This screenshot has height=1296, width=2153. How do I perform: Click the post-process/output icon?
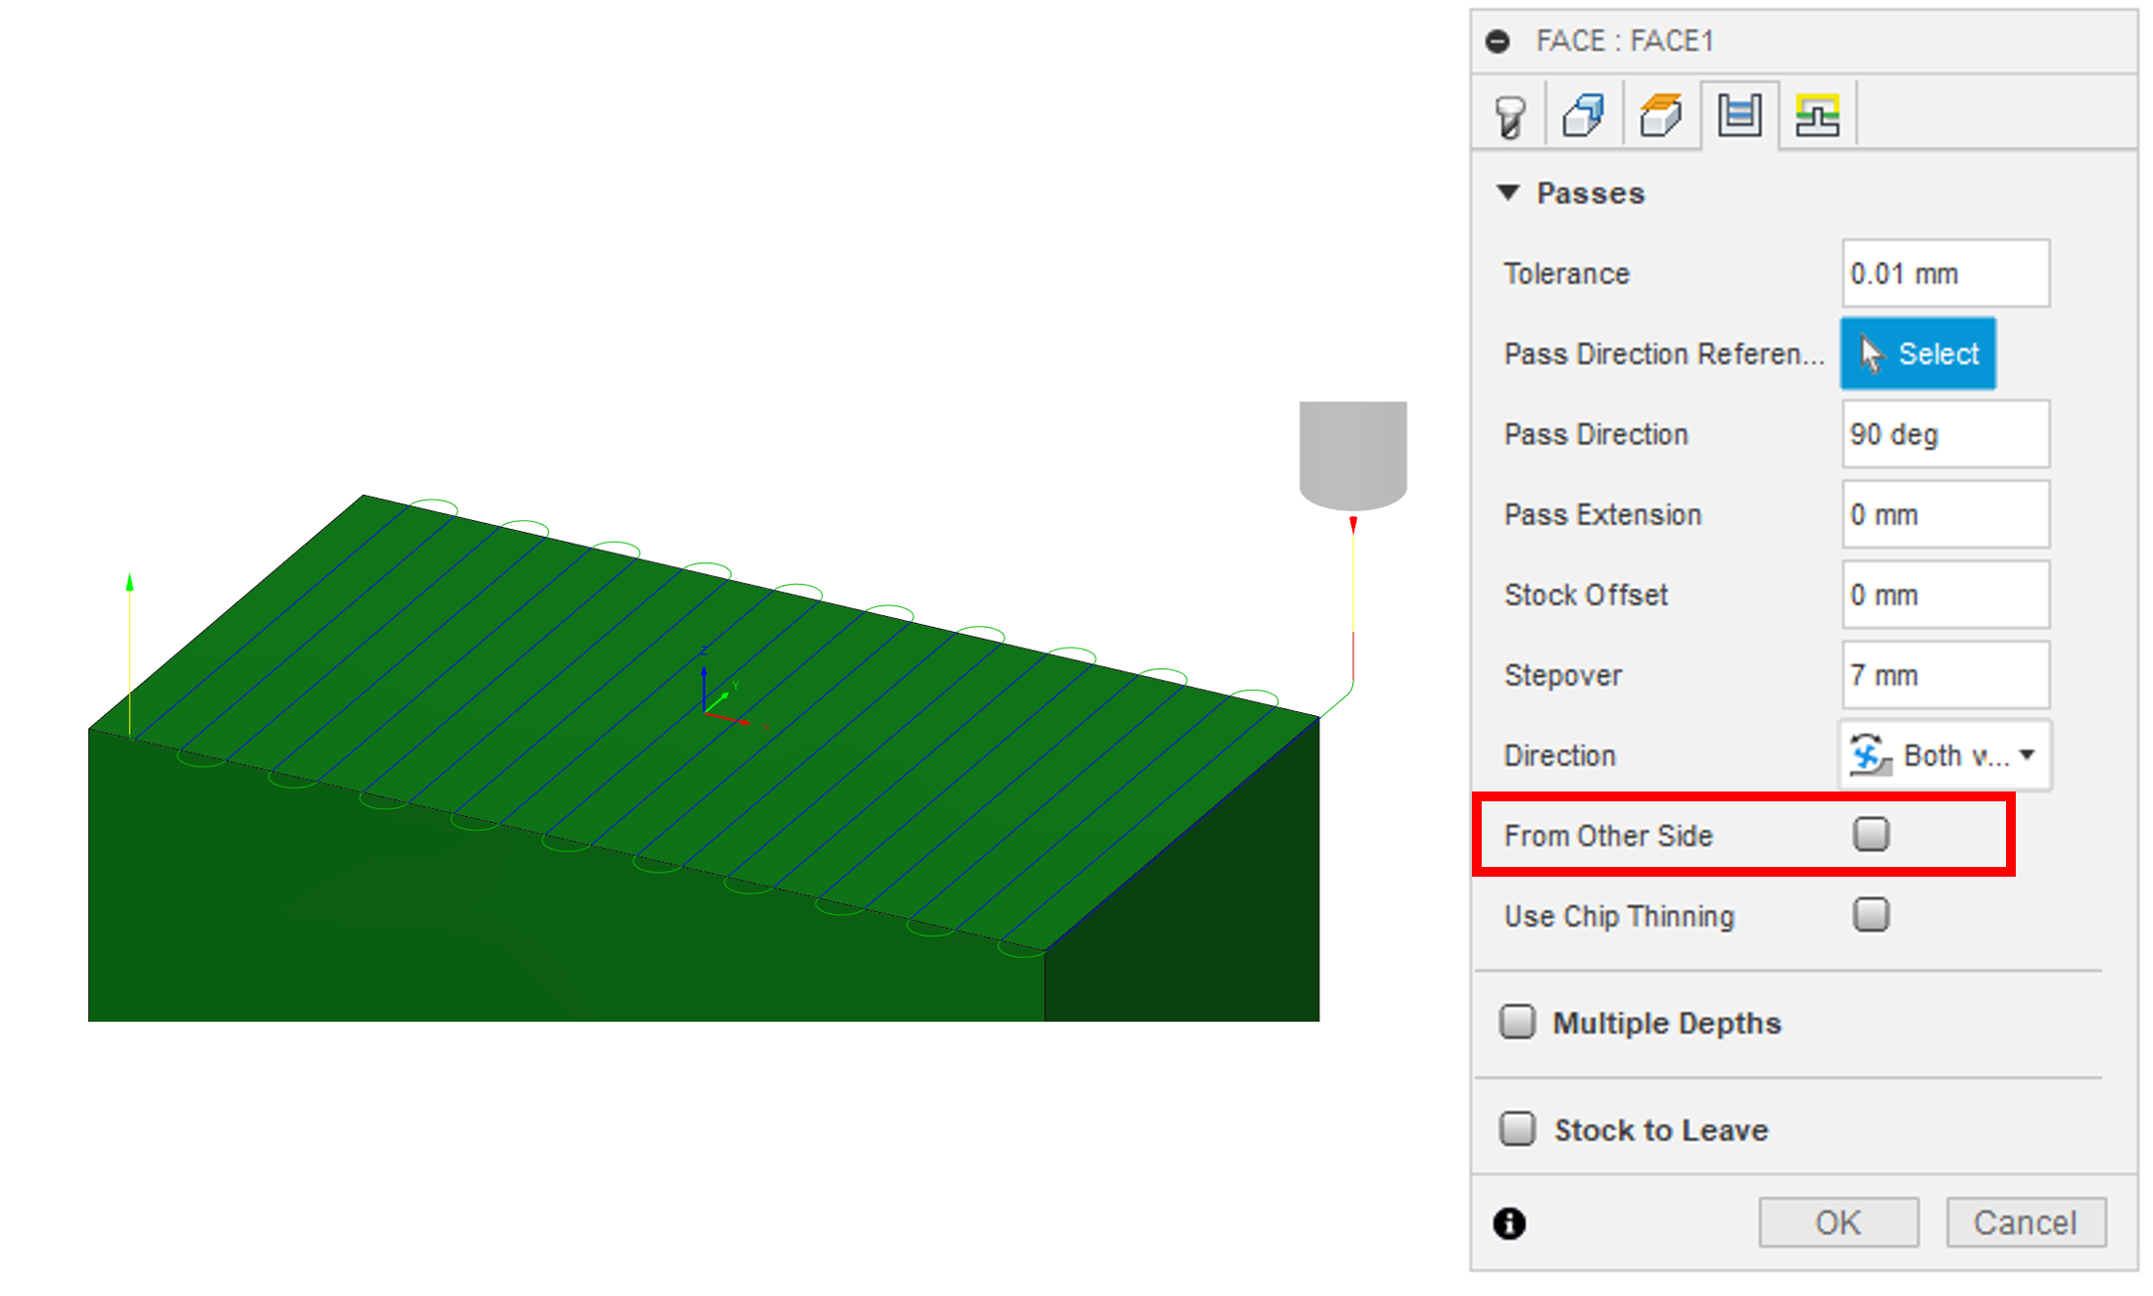1821,116
